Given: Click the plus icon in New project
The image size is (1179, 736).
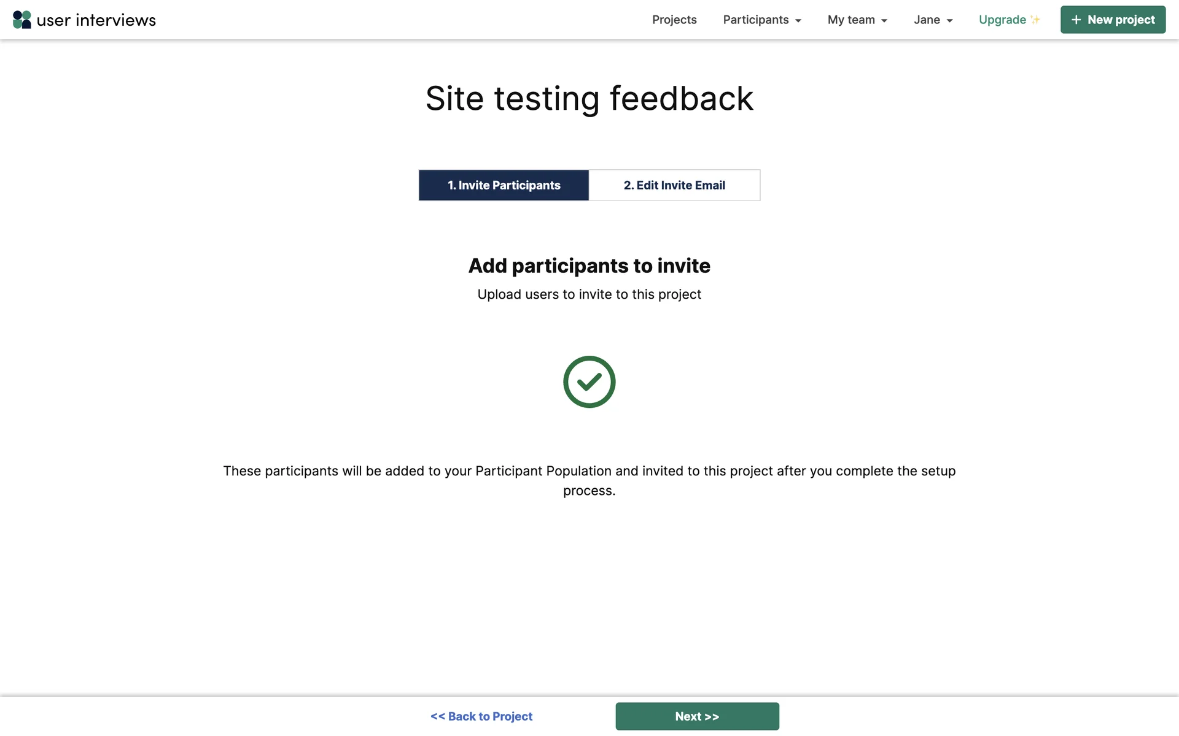Looking at the screenshot, I should [1076, 20].
